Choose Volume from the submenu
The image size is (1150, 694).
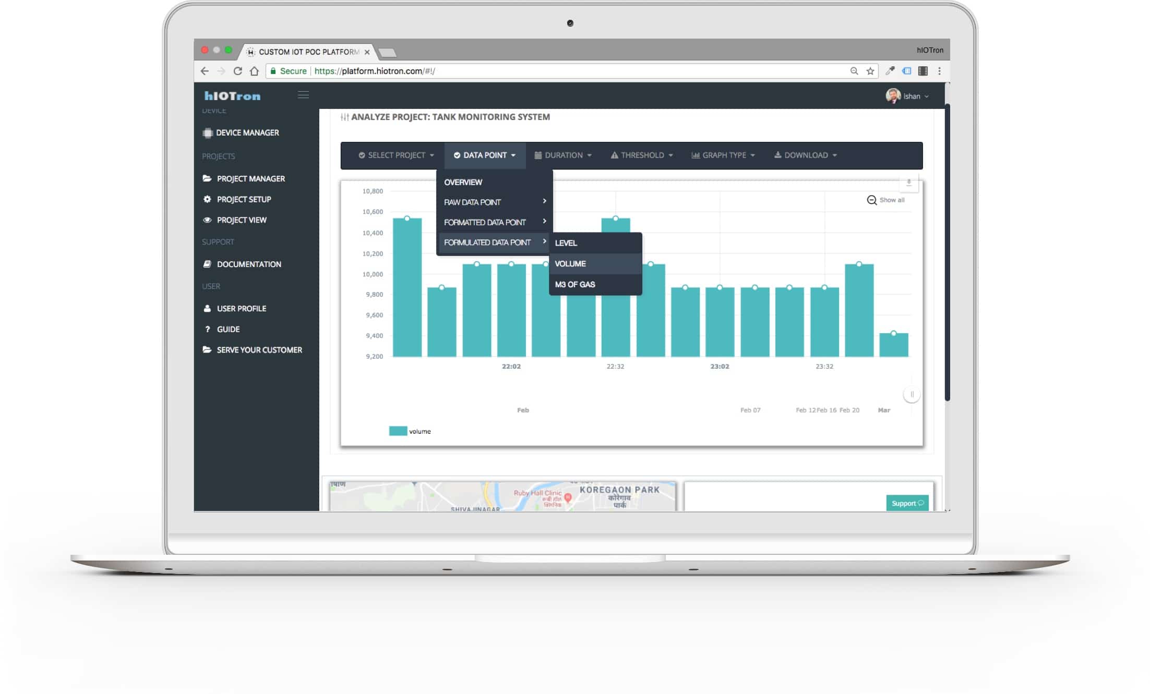tap(595, 264)
